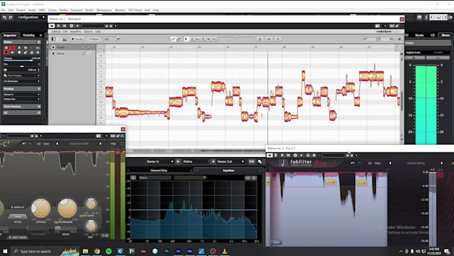Toggle Pro-C 2 full screen icon
The image size is (454, 256).
122,144
